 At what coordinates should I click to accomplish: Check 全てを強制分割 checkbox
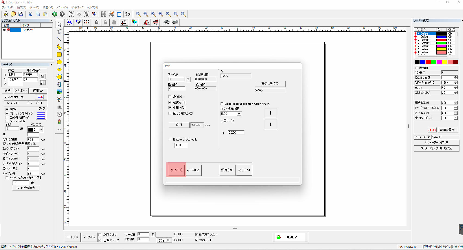pyautogui.click(x=170, y=113)
